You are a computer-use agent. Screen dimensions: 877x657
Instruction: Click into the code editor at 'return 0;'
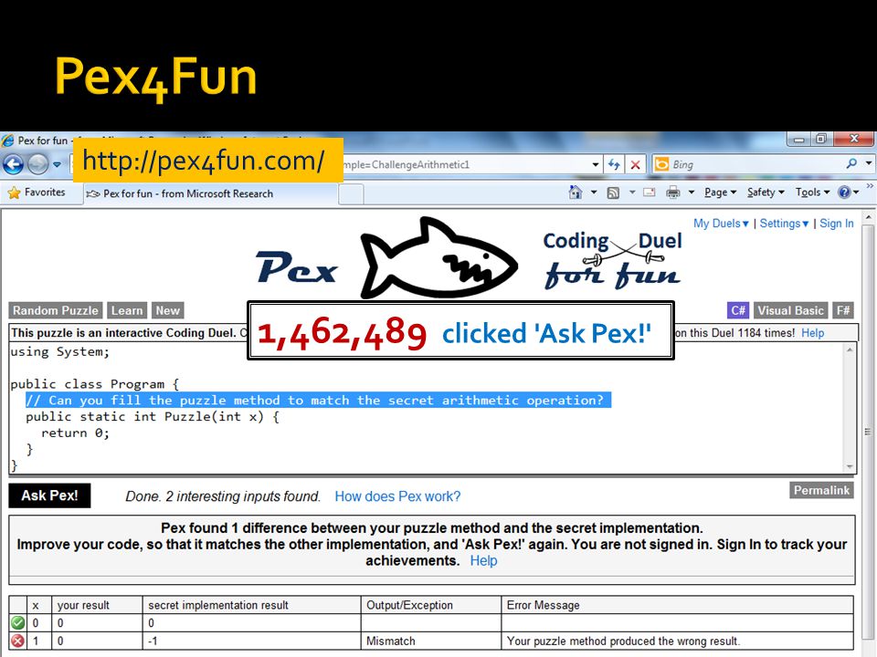click(x=75, y=433)
